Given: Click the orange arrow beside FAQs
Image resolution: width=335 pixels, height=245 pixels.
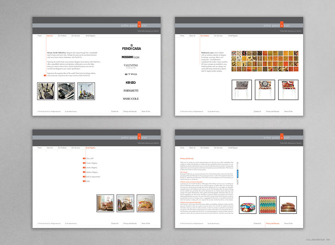Looking at the screenshot, I should (84, 181).
